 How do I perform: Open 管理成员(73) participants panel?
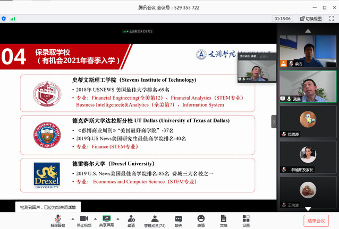coord(155,221)
